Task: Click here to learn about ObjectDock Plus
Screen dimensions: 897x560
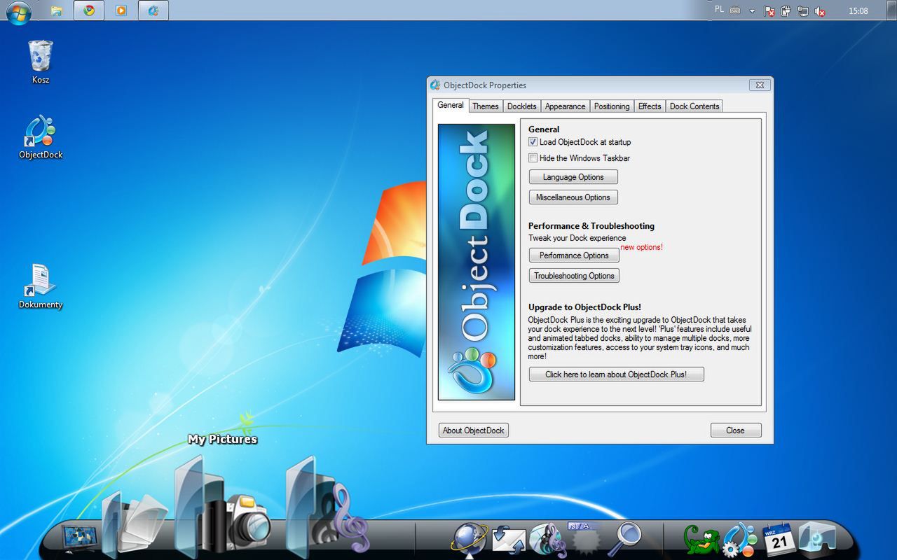Action: point(616,374)
